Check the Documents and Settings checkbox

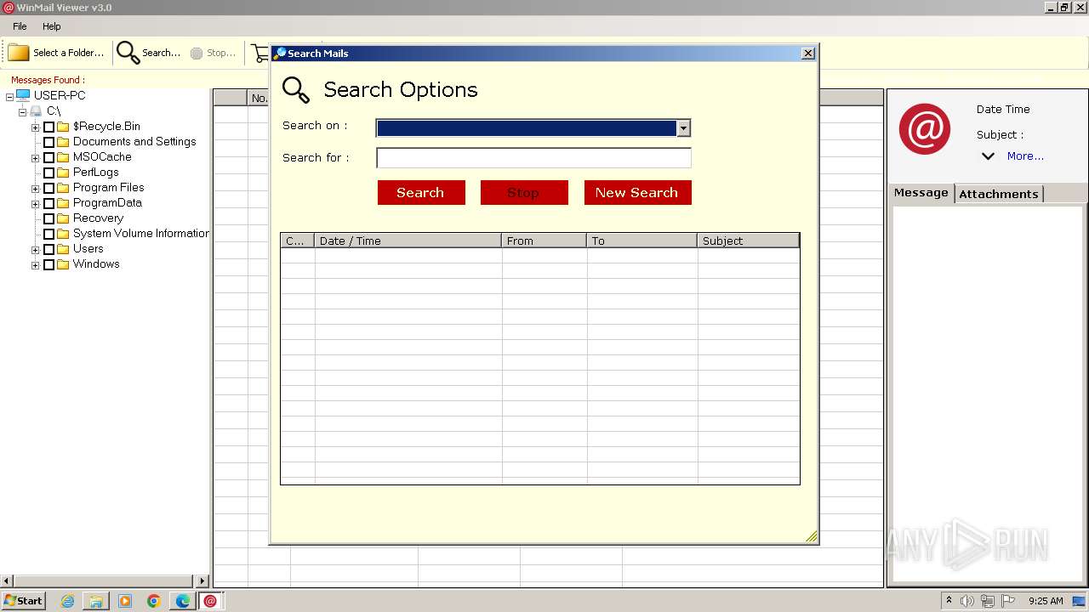point(48,142)
